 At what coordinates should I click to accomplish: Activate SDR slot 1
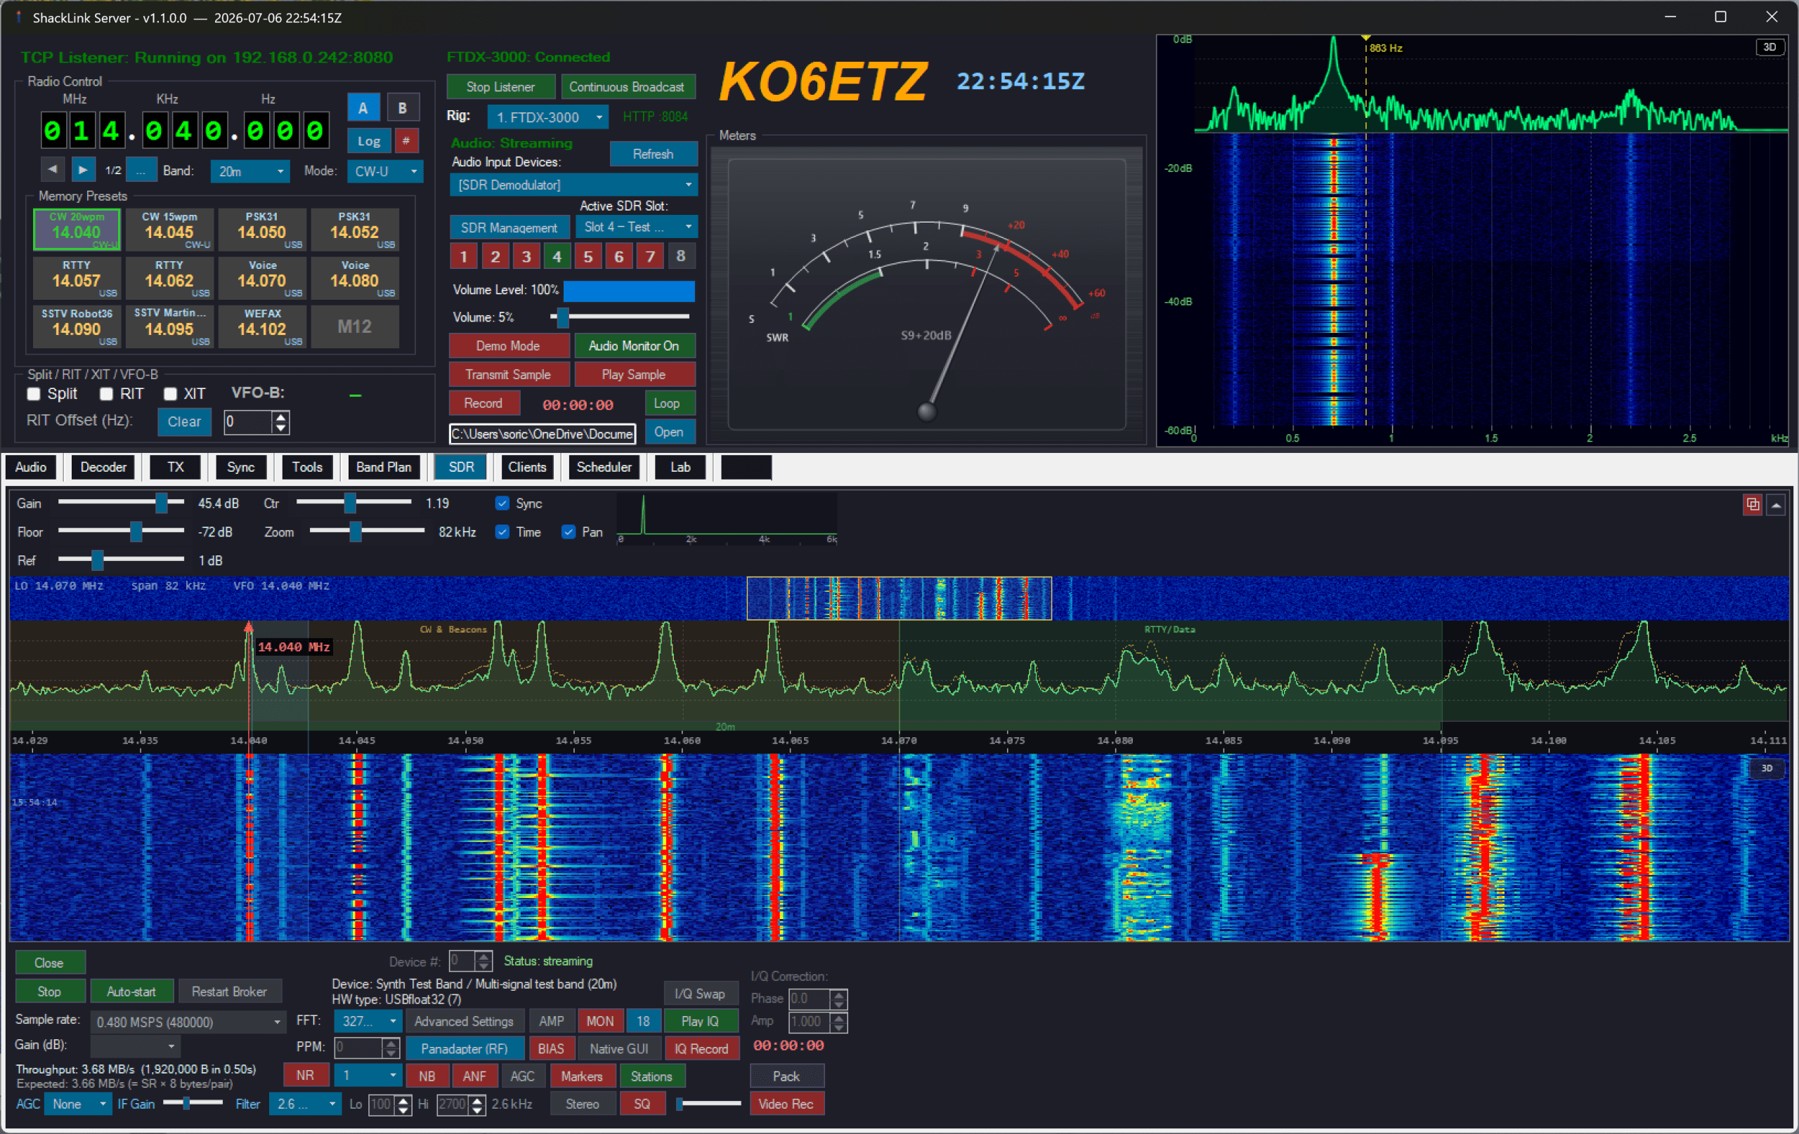[x=464, y=257]
